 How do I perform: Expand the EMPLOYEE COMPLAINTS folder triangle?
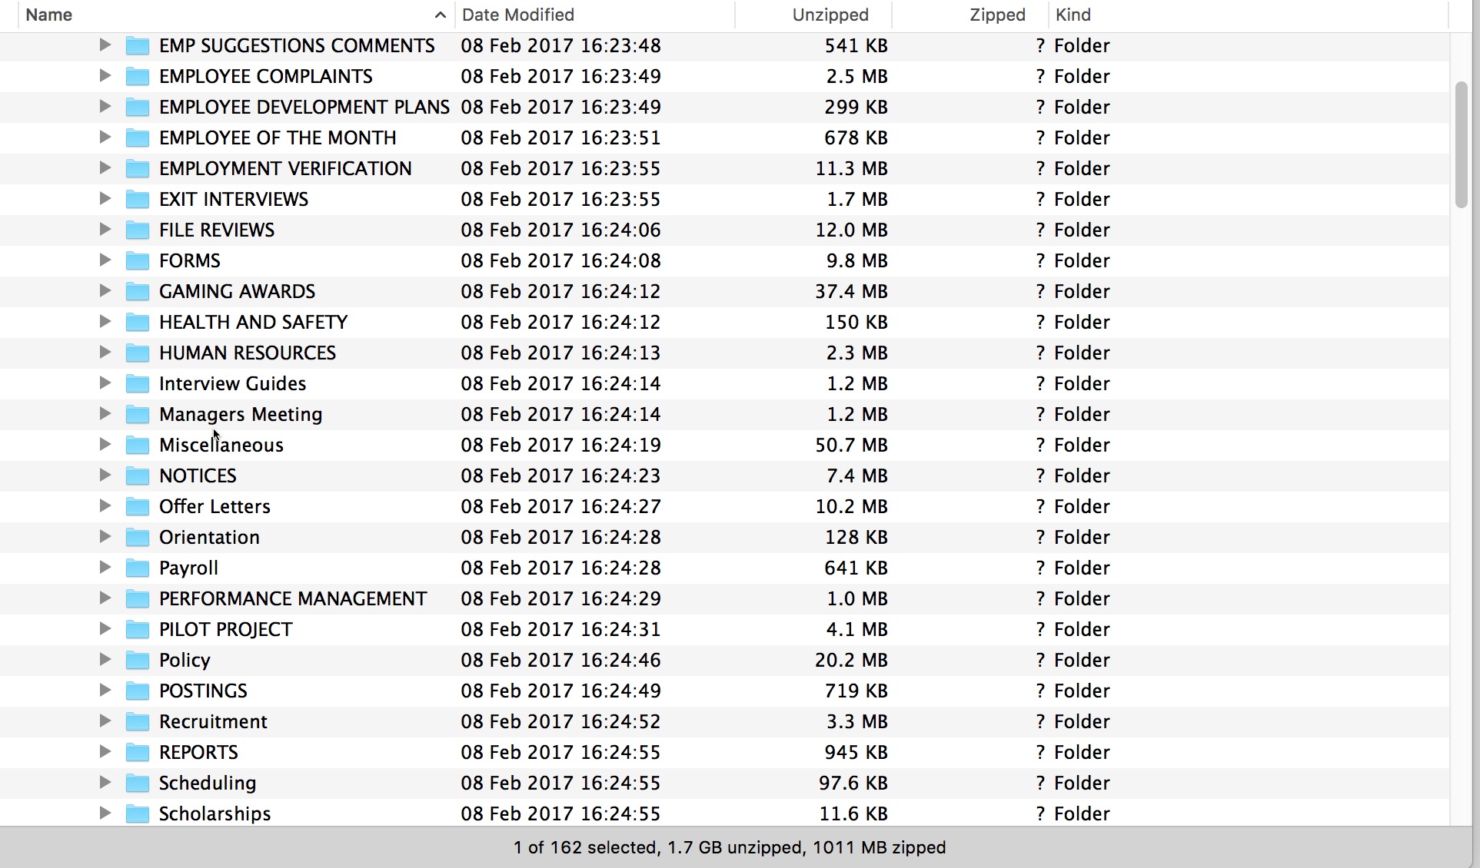click(105, 76)
